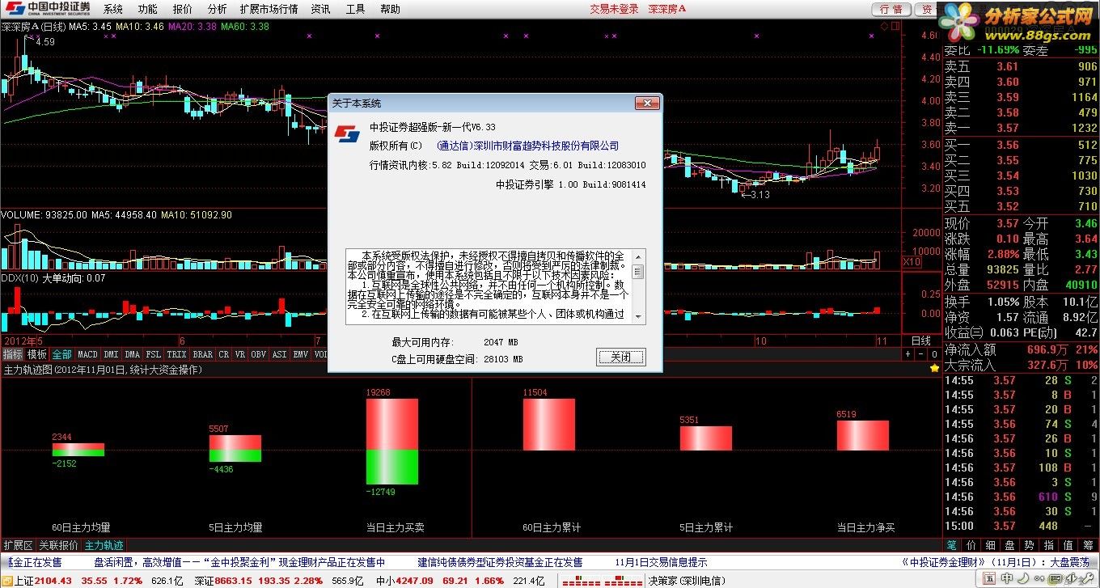This screenshot has width=1100, height=588.
Task: Select the 势 tab in quote panel
Action: tap(1029, 545)
